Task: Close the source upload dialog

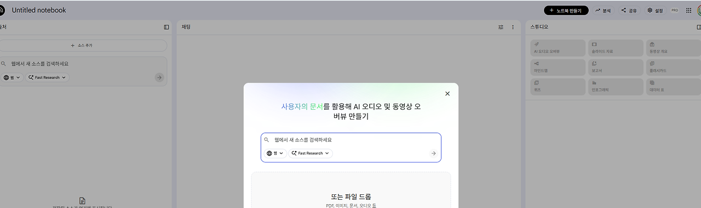Action: click(447, 93)
